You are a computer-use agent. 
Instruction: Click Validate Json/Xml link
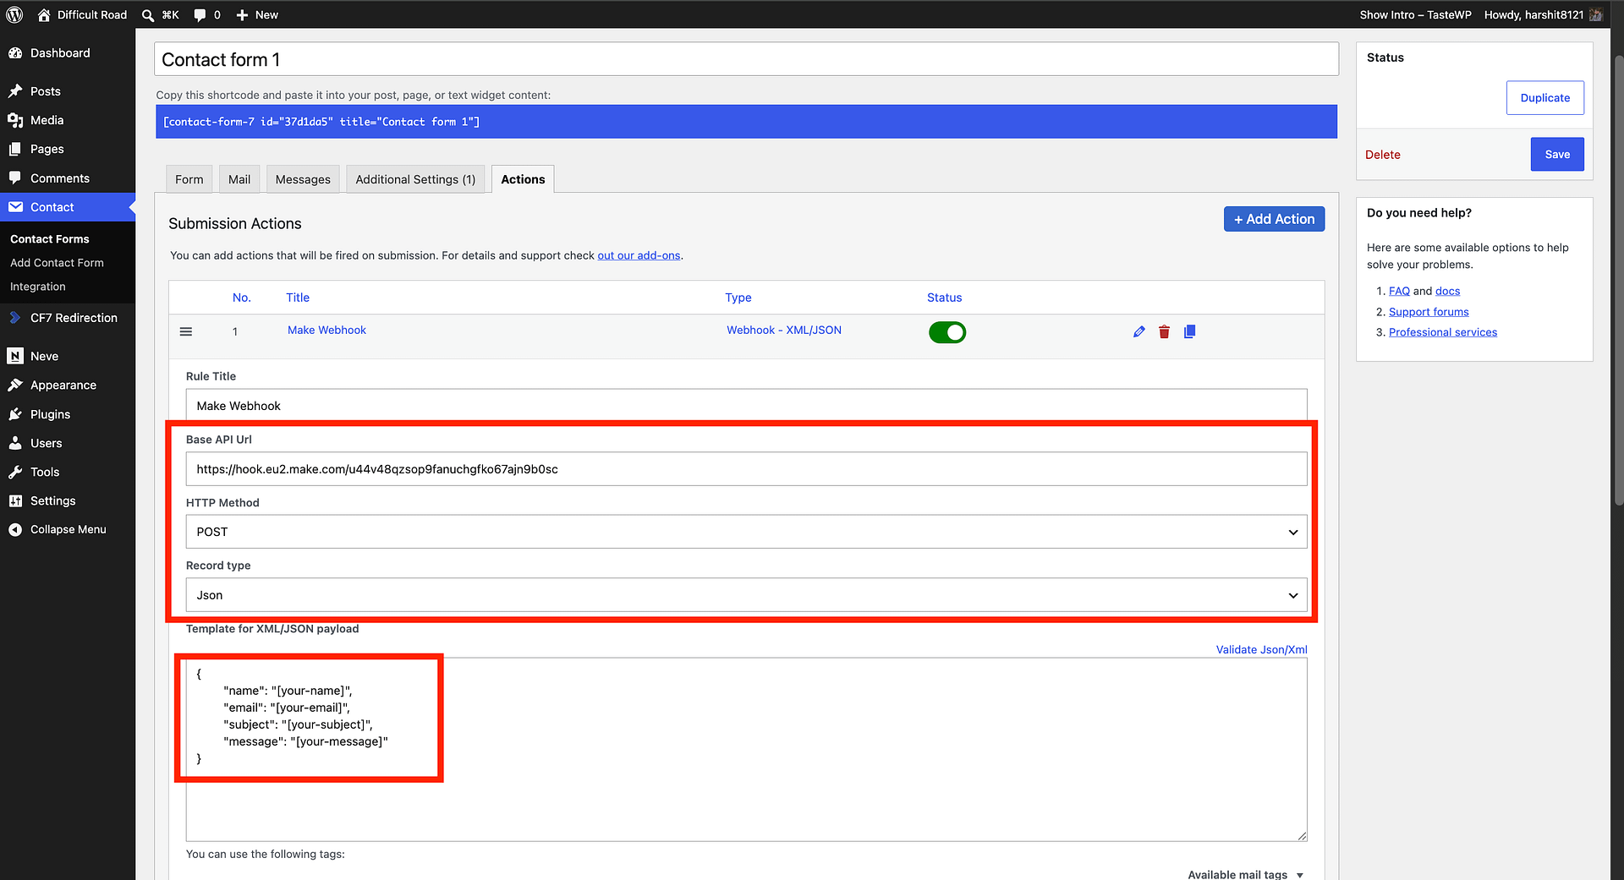click(x=1262, y=649)
